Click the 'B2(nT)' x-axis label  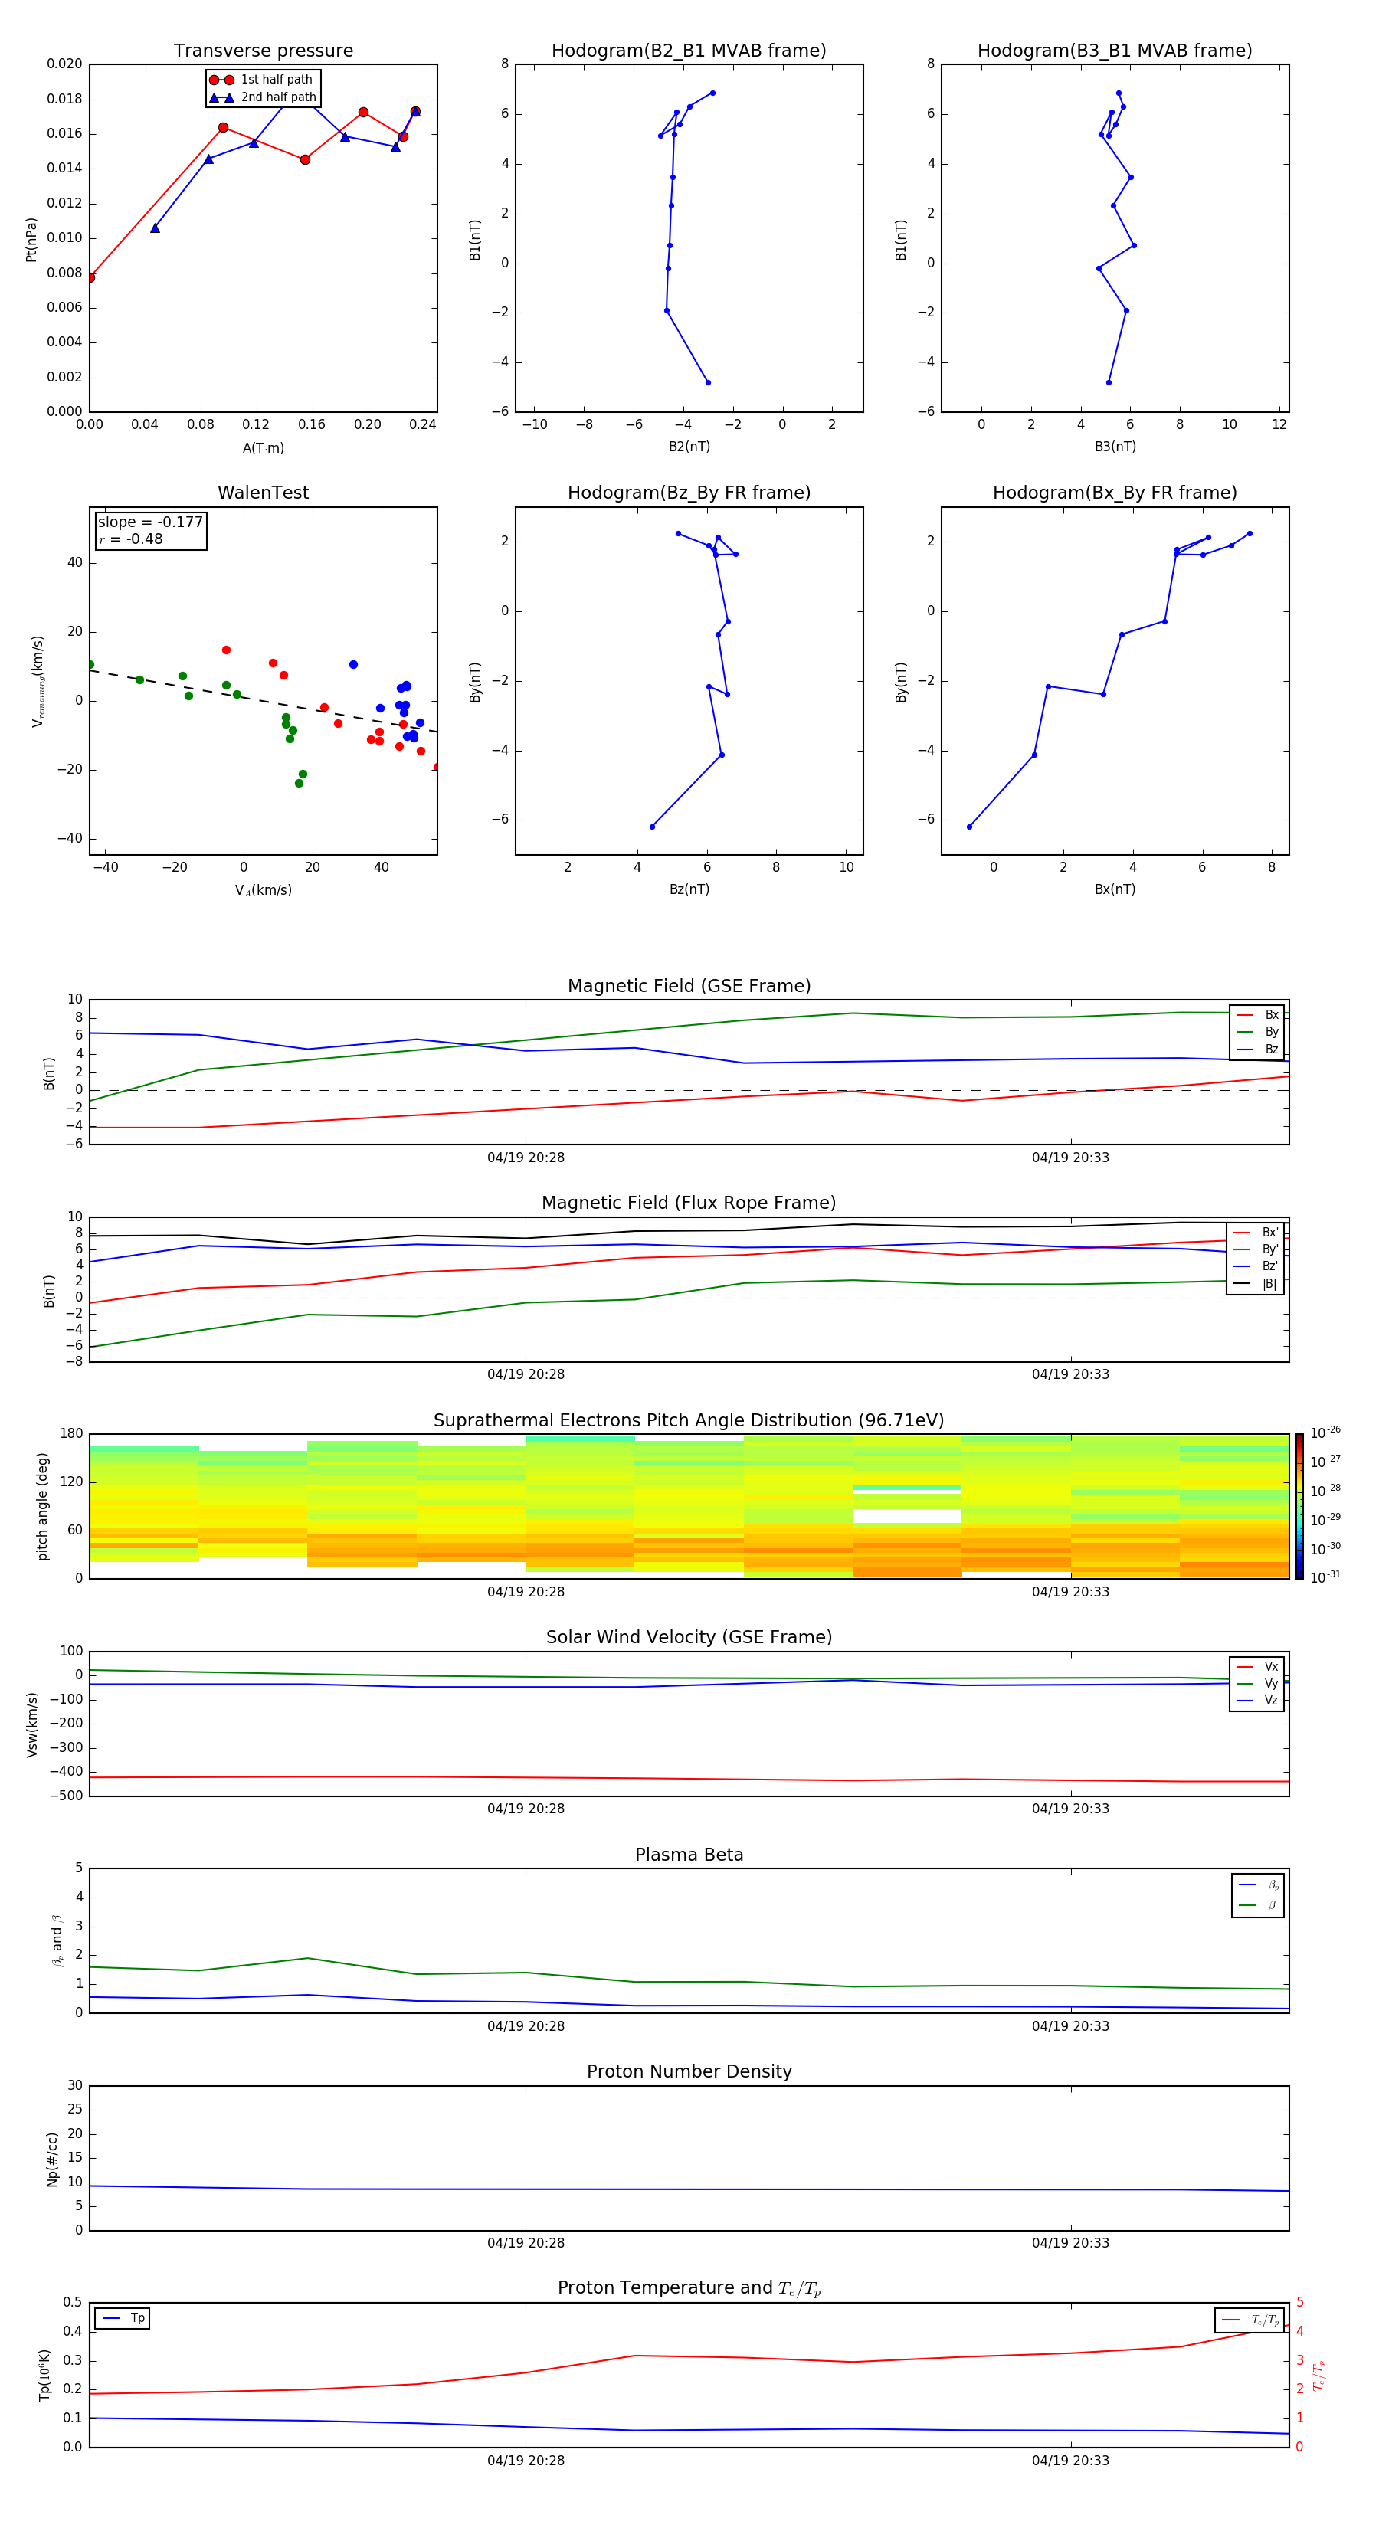coord(689,447)
